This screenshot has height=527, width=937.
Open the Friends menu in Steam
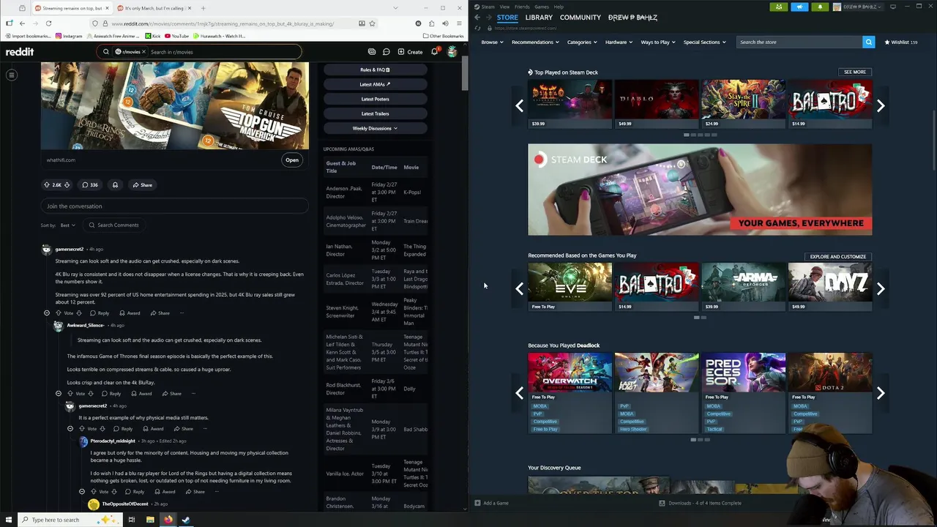522,7
